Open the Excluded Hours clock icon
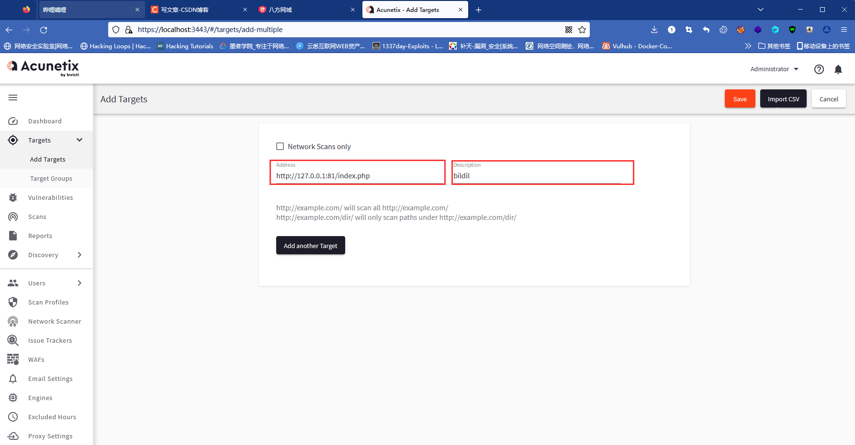The width and height of the screenshot is (855, 445). tap(13, 417)
